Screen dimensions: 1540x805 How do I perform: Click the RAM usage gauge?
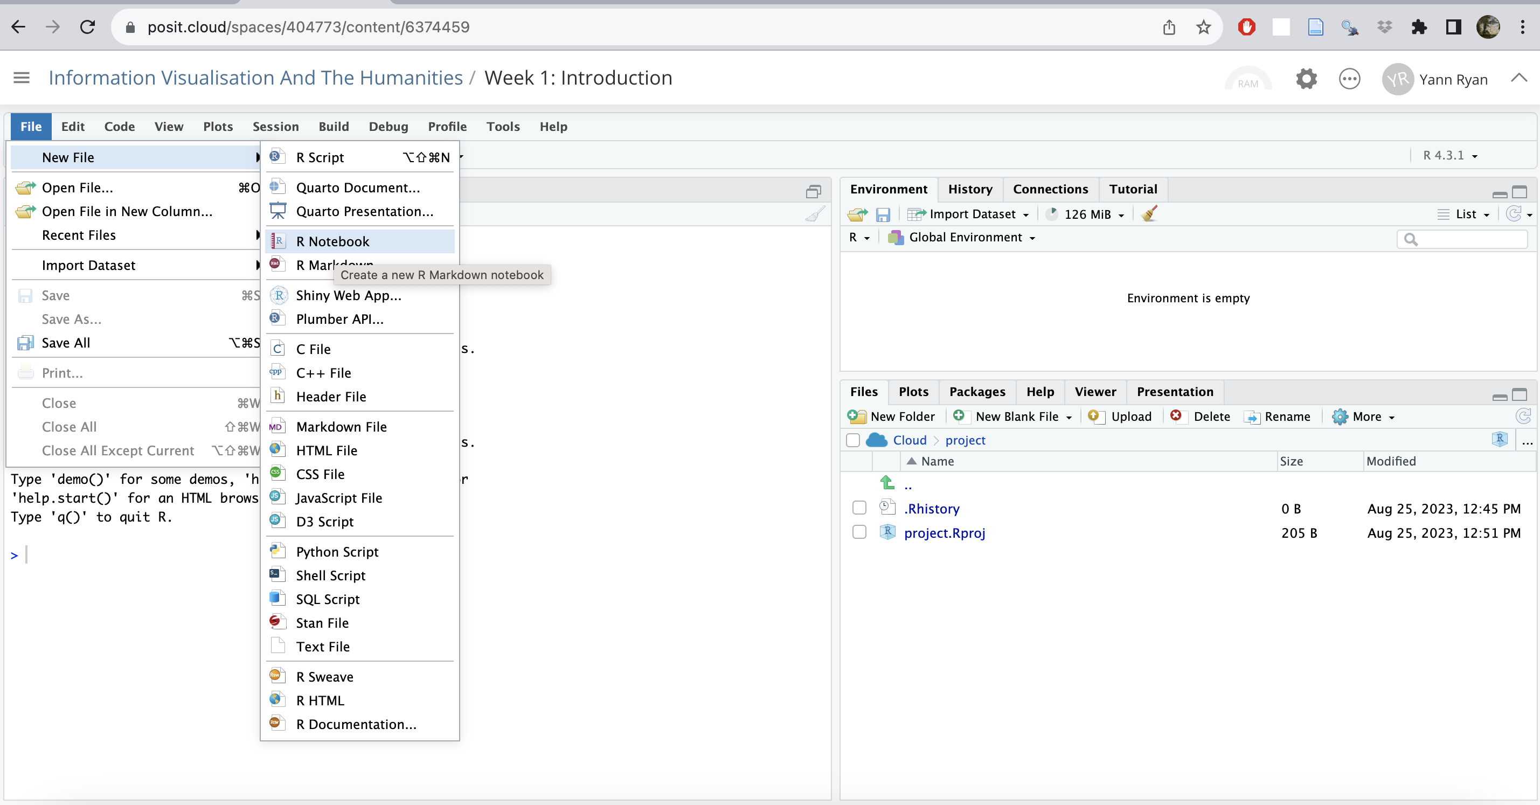(x=1247, y=79)
